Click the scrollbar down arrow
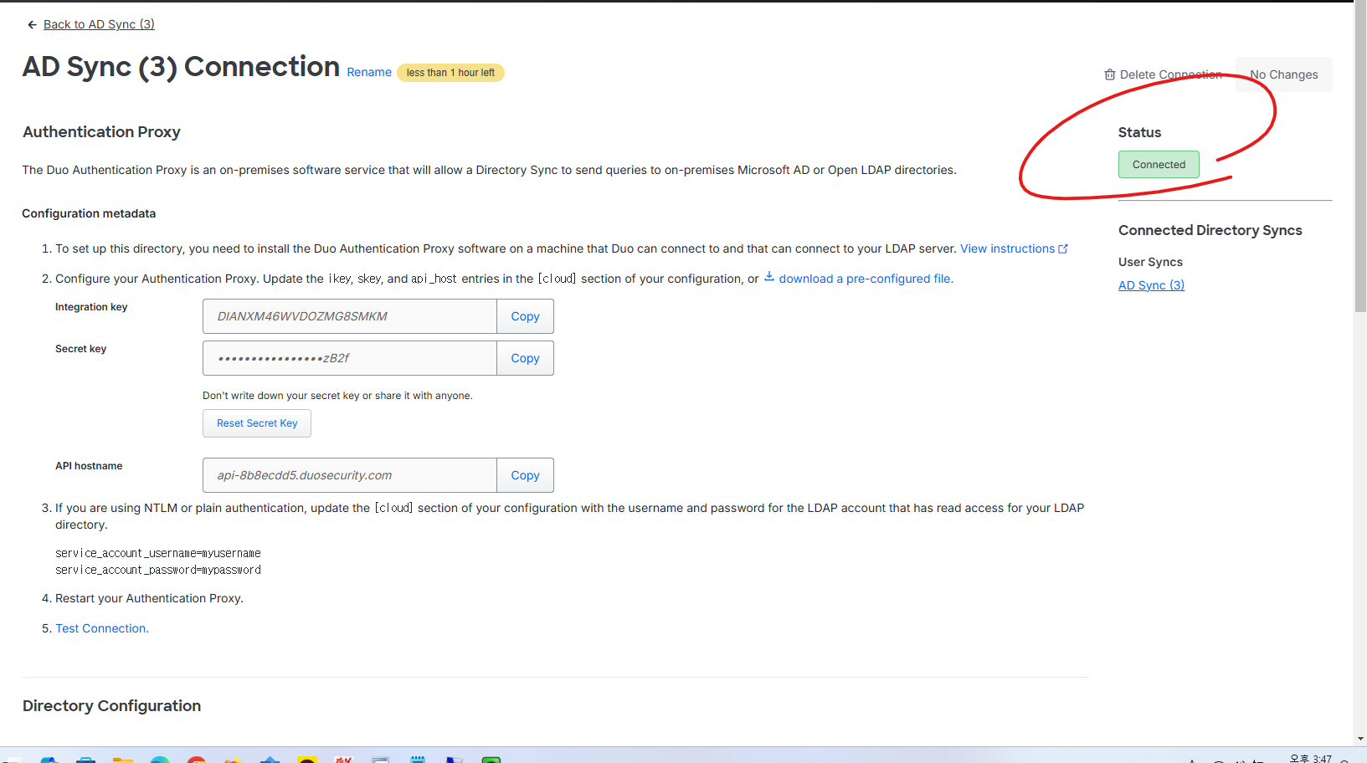The height and width of the screenshot is (763, 1367). coord(1360,740)
